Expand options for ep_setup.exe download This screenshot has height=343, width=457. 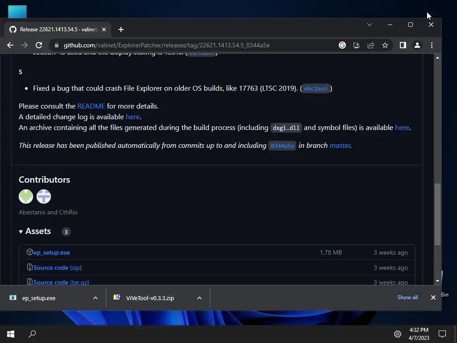(x=96, y=298)
